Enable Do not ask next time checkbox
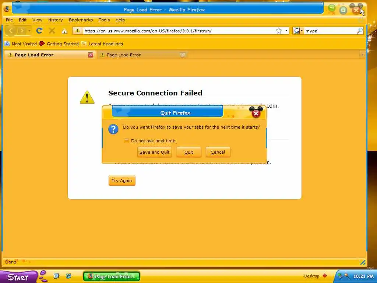The width and height of the screenshot is (377, 283). [126, 140]
